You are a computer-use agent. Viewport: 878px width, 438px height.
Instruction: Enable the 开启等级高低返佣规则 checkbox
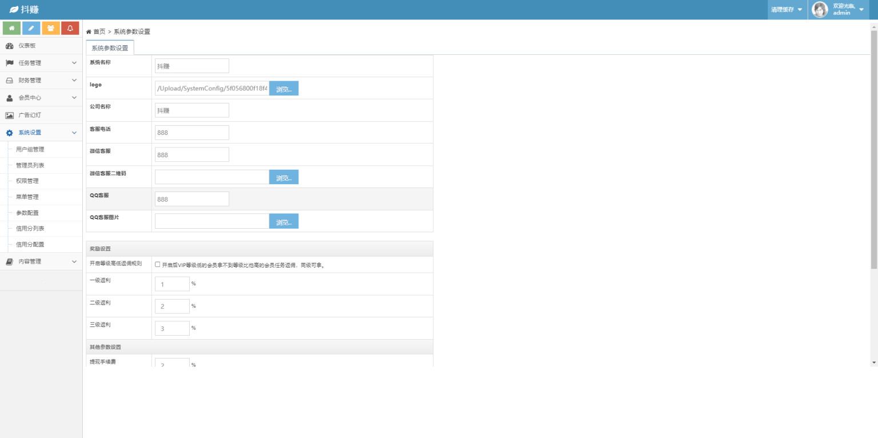coord(158,265)
